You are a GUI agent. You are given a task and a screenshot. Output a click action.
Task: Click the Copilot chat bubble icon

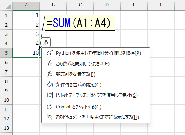coord(50,107)
